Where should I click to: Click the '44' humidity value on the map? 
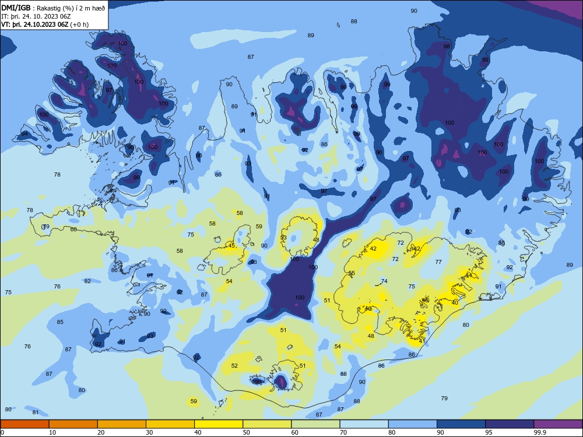[x=469, y=276]
